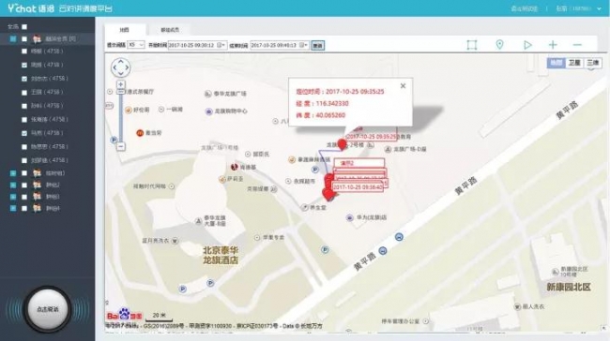Viewport: 610px width, 341px height.
Task: Switch map view to 卫星 satellite mode
Action: click(x=574, y=63)
